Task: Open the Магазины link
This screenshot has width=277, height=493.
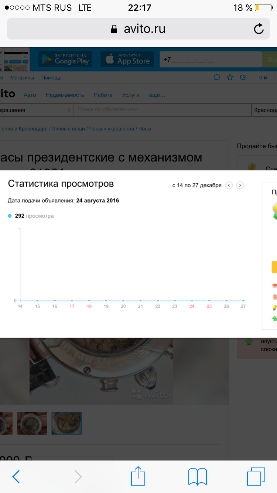Action: pyautogui.click(x=22, y=78)
